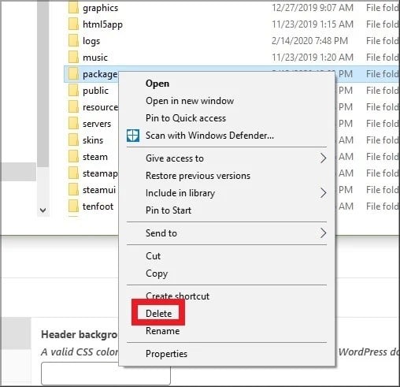Expand the Give access to submenu
This screenshot has width=400, height=387.
pos(323,158)
